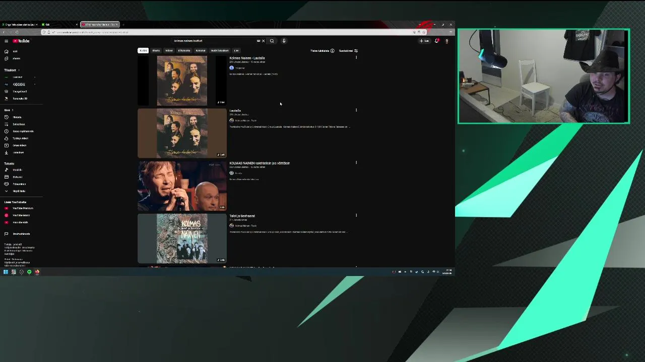Click the Luo create button
This screenshot has height=362, width=645.
[424, 41]
